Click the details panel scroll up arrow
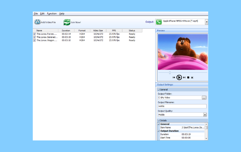This screenshot has height=152, width=241. (206, 124)
